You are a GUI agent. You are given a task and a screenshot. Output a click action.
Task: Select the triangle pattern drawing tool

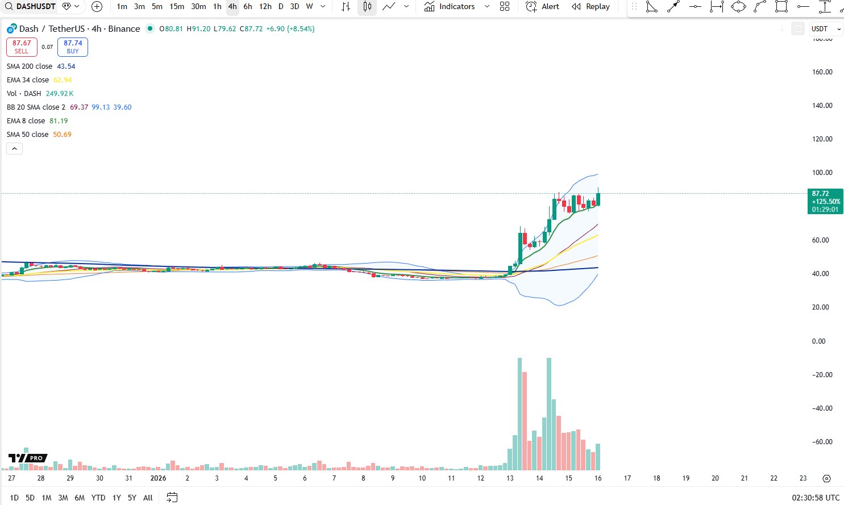tap(652, 7)
